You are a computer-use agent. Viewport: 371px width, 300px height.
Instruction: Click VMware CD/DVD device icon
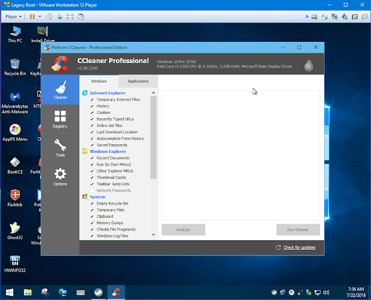pyautogui.click(x=325, y=17)
